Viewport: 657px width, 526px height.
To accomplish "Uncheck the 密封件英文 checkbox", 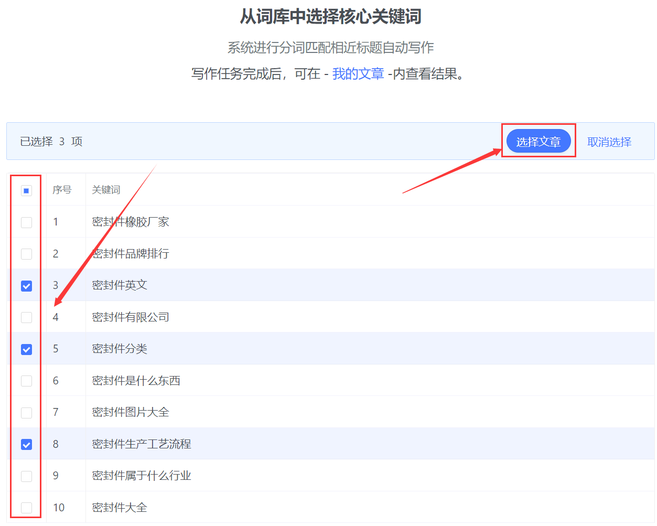I will 26,286.
